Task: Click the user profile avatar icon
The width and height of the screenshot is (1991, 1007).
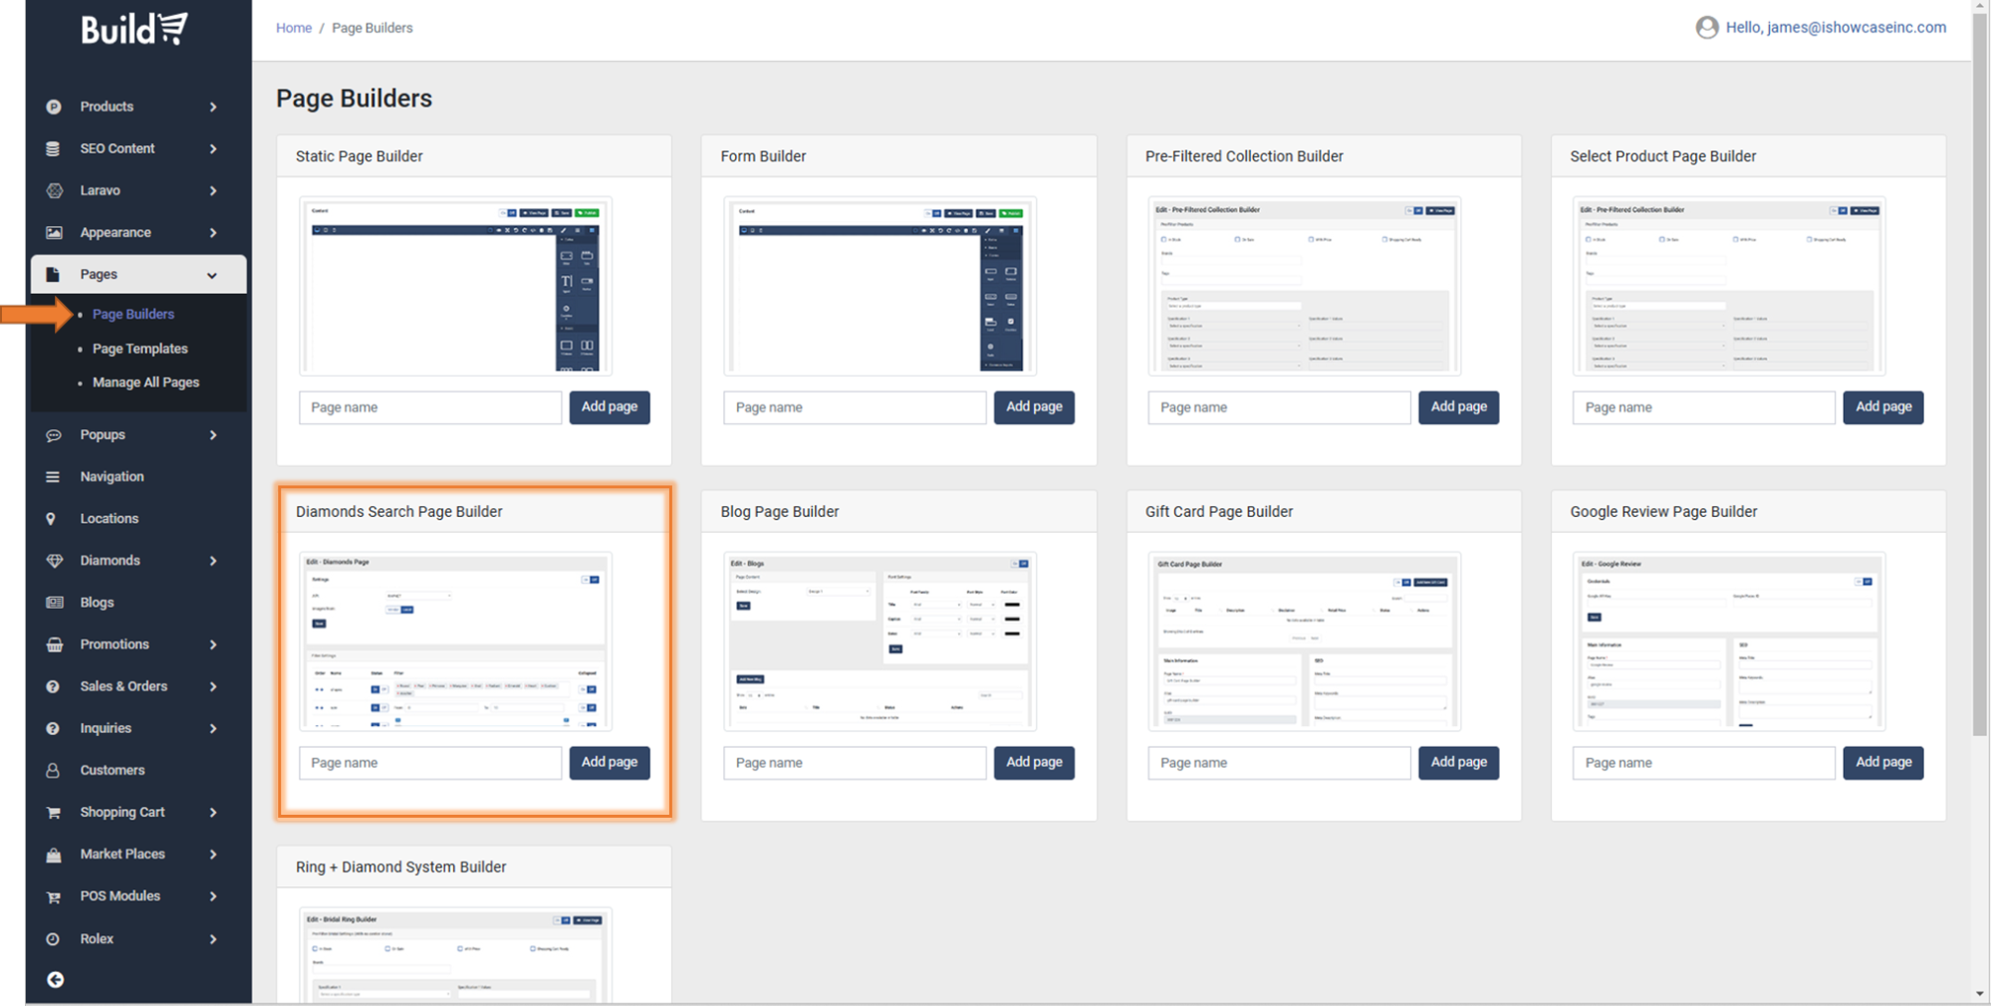Action: coord(1706,27)
